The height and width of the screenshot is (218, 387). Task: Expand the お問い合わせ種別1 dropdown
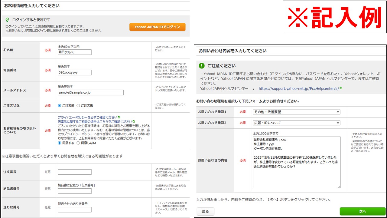coord(296,112)
